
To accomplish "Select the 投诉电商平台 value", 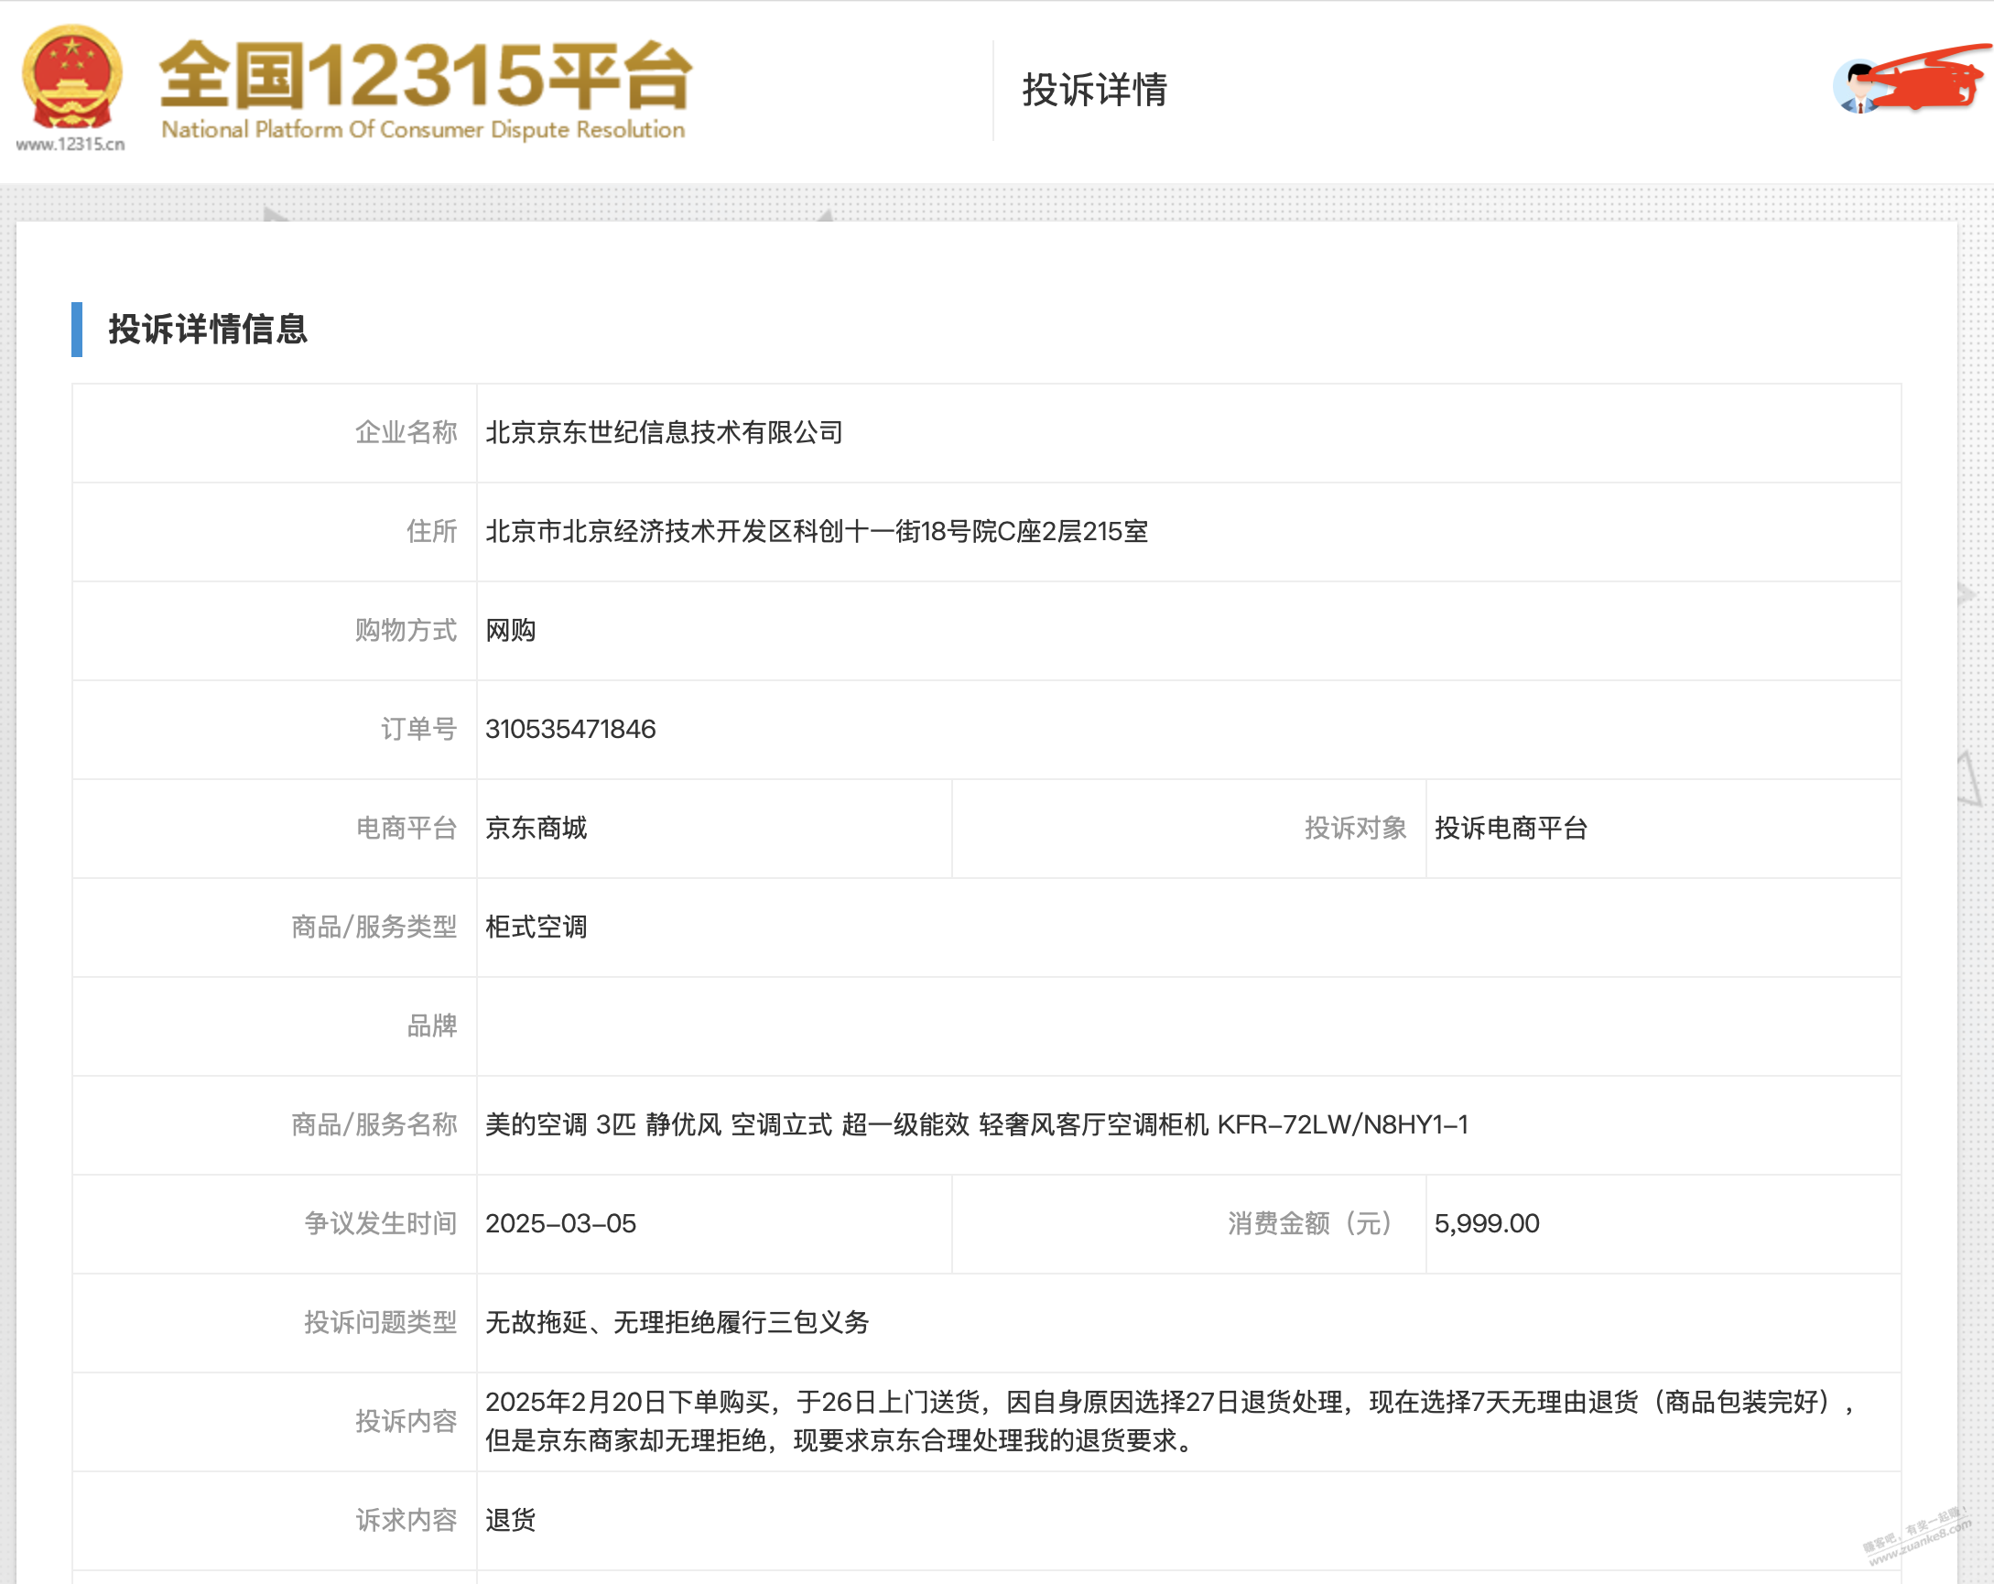I will [x=1512, y=829].
